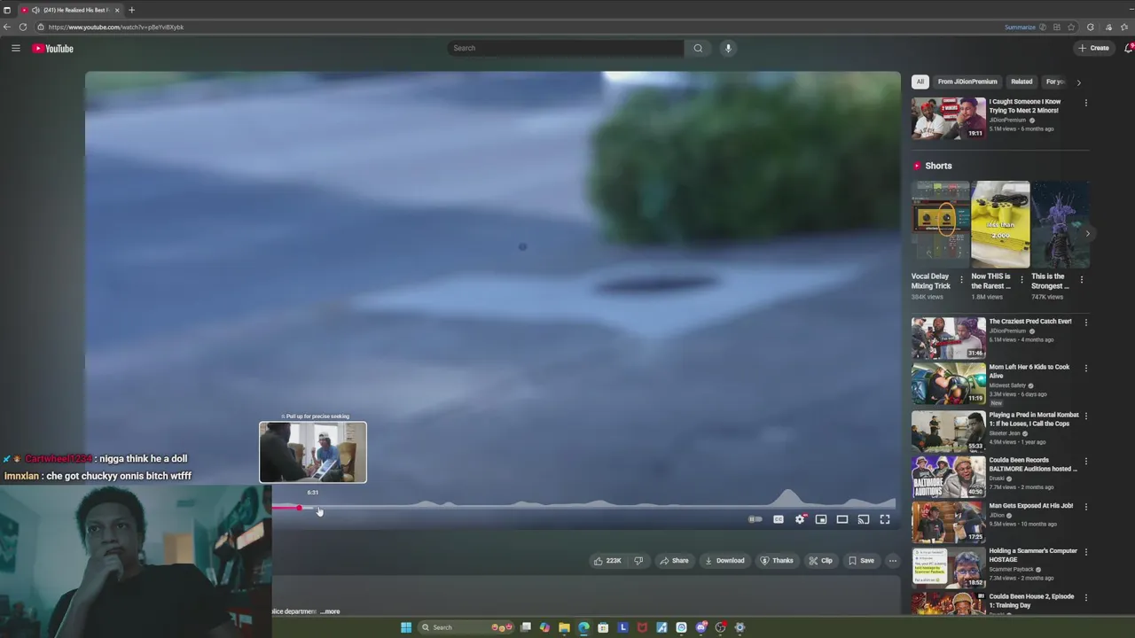This screenshot has width=1135, height=638.
Task: Seek the video progress bar
Action: click(x=583, y=508)
